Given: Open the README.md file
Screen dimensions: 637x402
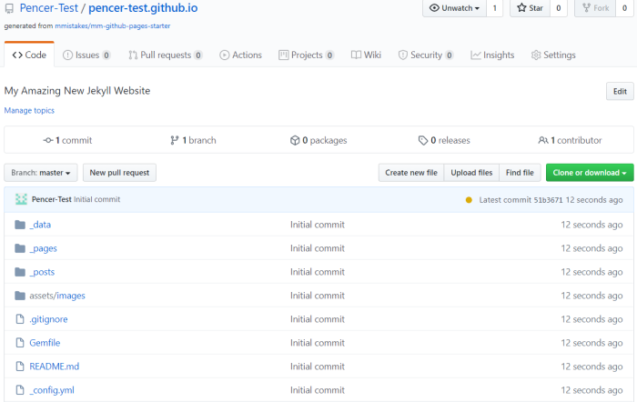Looking at the screenshot, I should pos(54,367).
